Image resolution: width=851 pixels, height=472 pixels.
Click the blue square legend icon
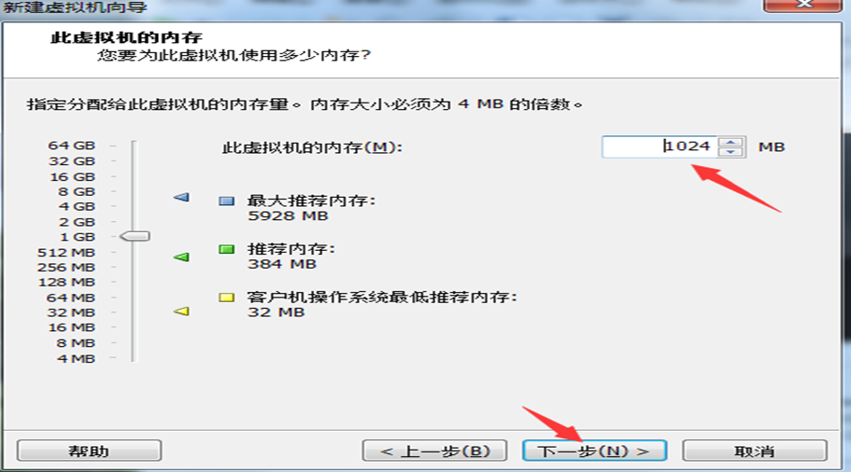click(226, 201)
